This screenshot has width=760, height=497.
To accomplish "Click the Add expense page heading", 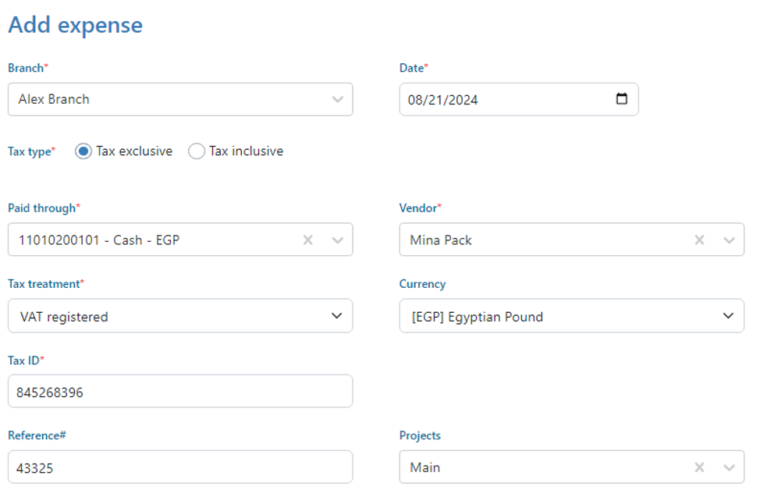I will tap(76, 25).
